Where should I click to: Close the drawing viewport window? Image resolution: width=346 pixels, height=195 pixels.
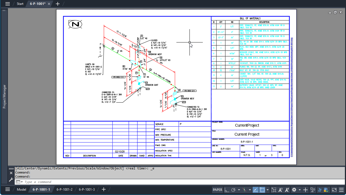pyautogui.click(x=340, y=12)
